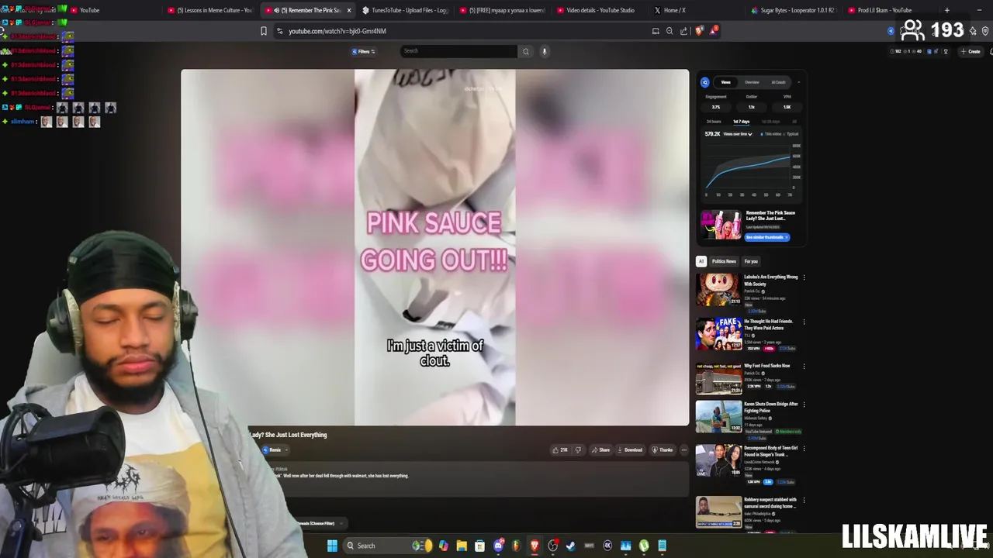Switch to Brave browser in the taskbar

point(535,546)
